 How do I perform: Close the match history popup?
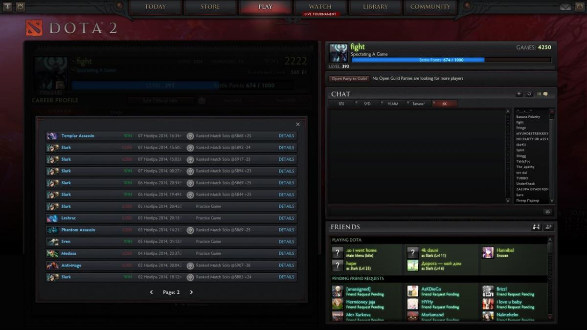point(298,125)
